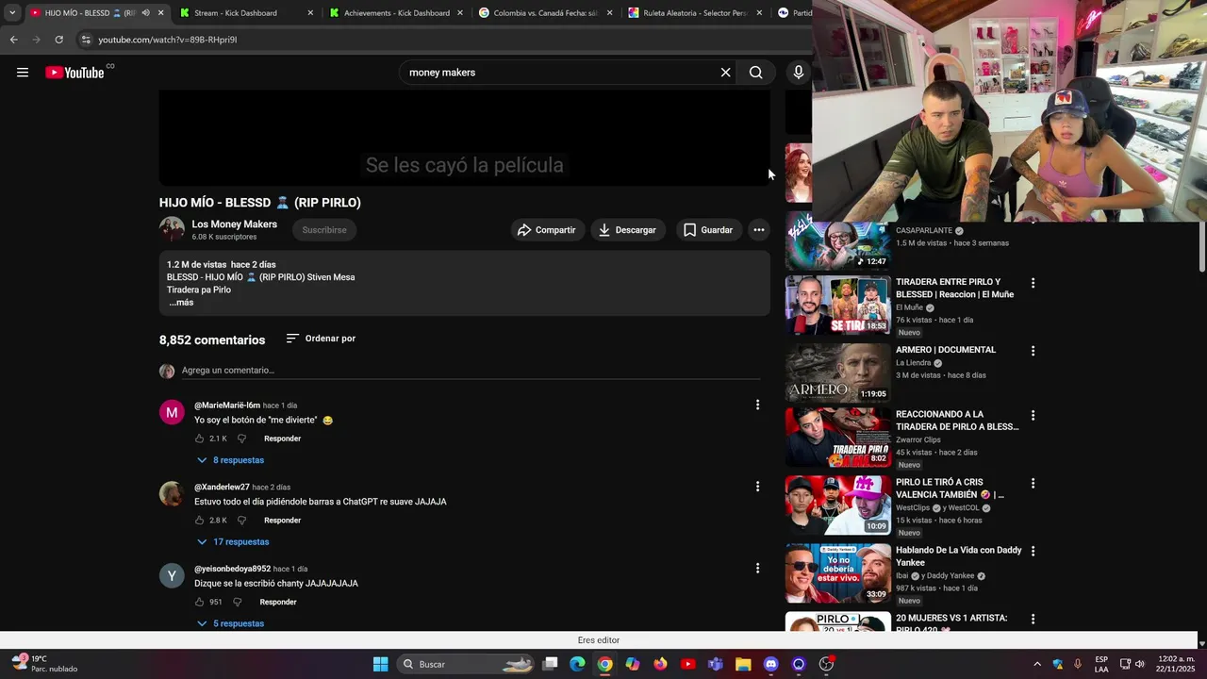Screen dimensions: 1207x679
Task: Open Microsoft Edge from taskbar
Action: point(577,664)
